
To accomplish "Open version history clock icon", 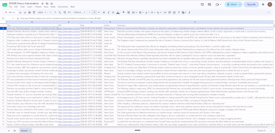I will tap(202, 4).
